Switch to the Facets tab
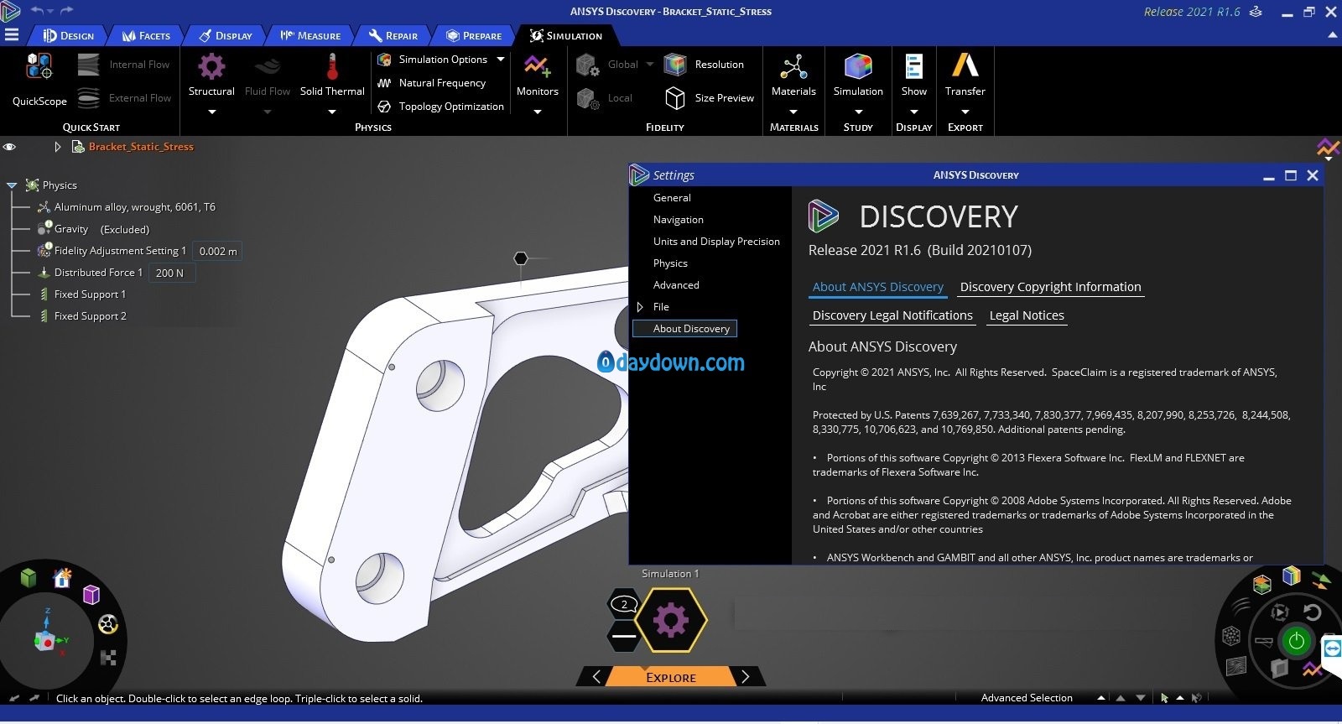Image resolution: width=1342 pixels, height=724 pixels. (146, 35)
